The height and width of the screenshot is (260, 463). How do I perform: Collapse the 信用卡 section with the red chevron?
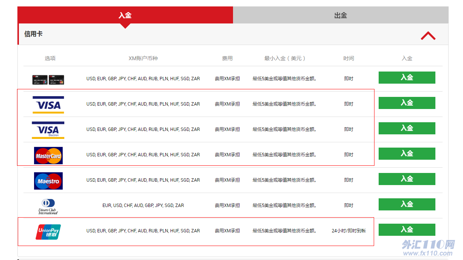428,36
